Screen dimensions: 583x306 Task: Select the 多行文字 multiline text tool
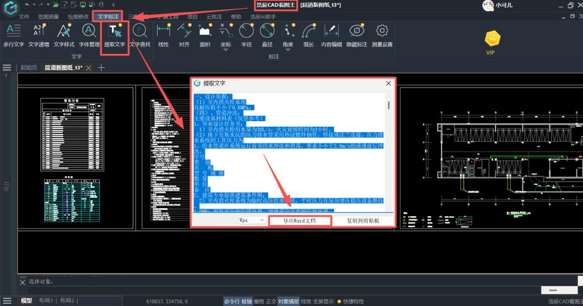click(13, 35)
